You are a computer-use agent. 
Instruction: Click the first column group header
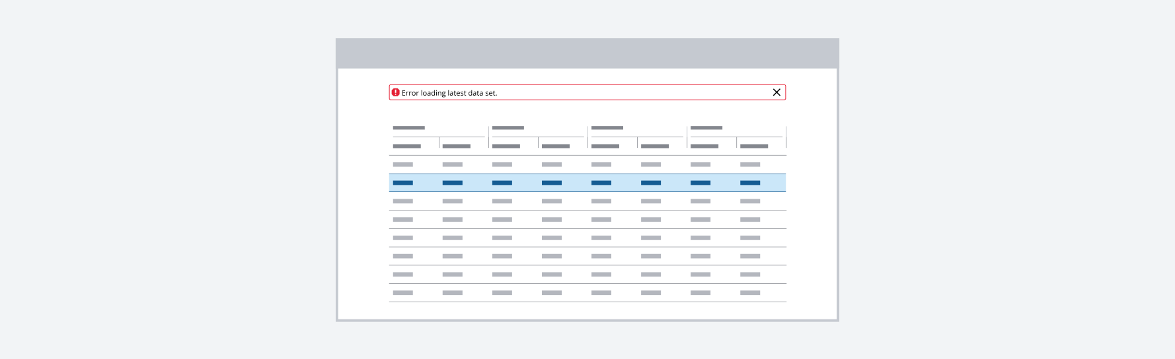[x=409, y=128]
